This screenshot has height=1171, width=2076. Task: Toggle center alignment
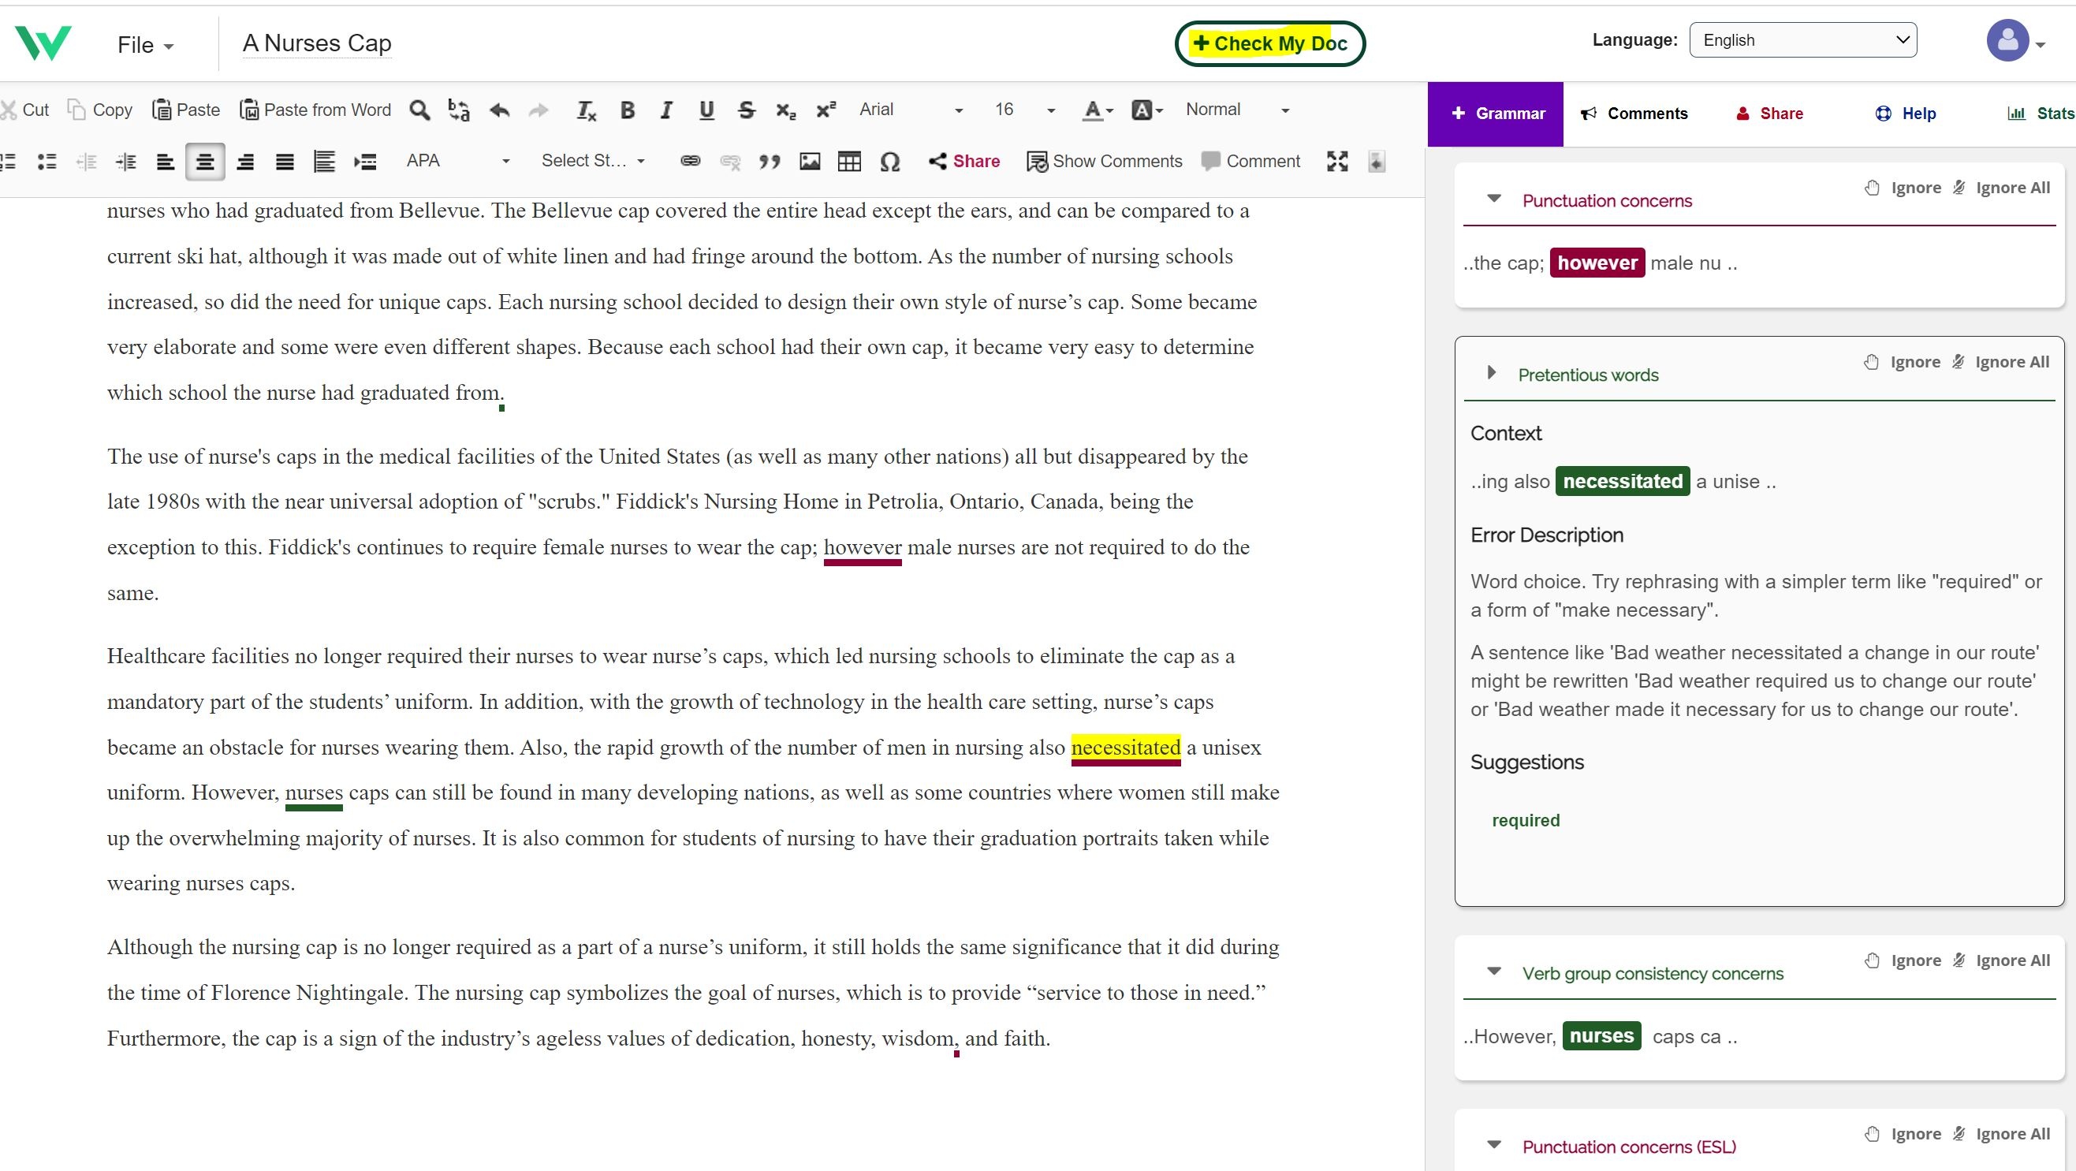pos(205,162)
